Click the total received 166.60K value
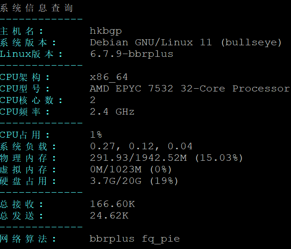 click(x=112, y=204)
